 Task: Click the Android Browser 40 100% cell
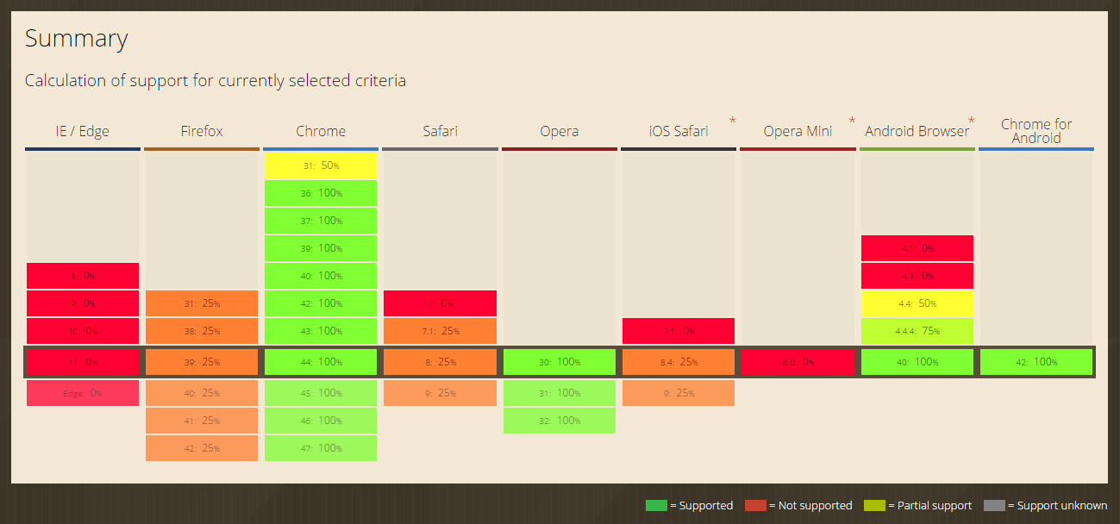pyautogui.click(x=917, y=362)
